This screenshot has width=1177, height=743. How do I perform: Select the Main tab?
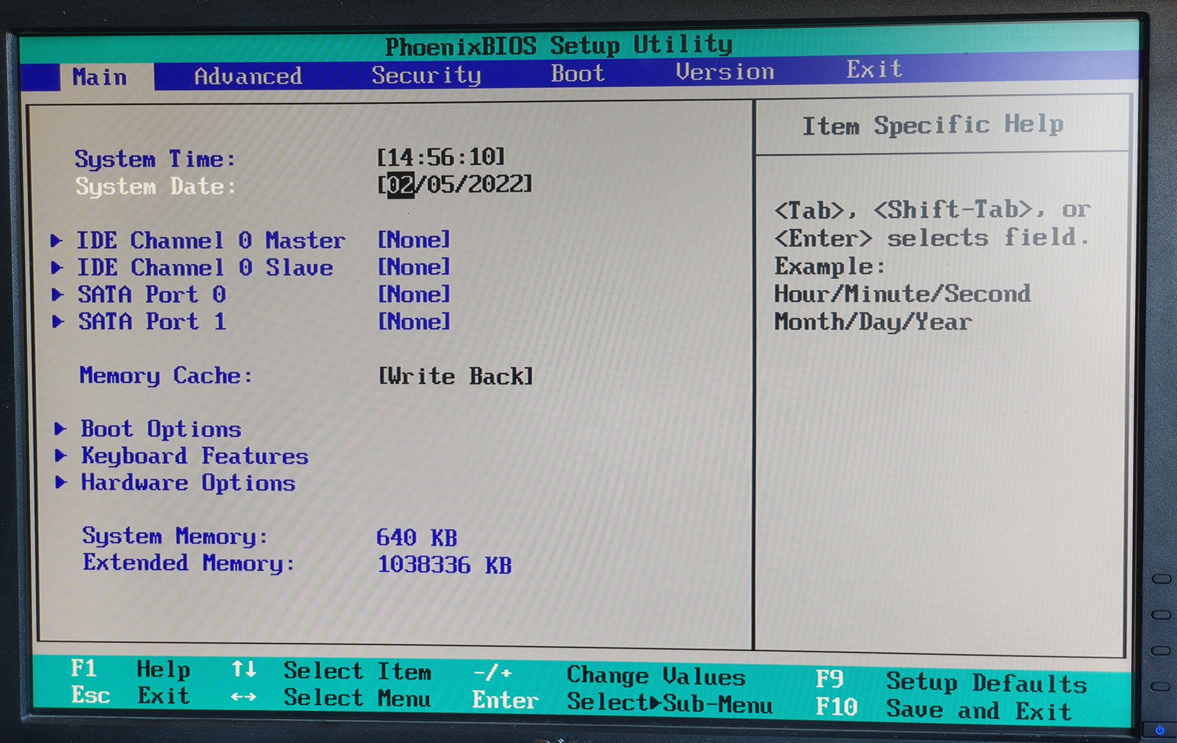click(x=99, y=77)
